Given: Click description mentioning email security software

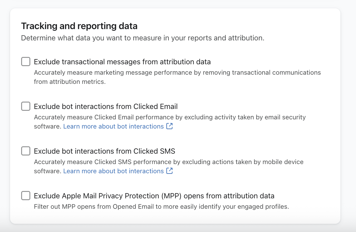Looking at the screenshot, I should [x=170, y=118].
